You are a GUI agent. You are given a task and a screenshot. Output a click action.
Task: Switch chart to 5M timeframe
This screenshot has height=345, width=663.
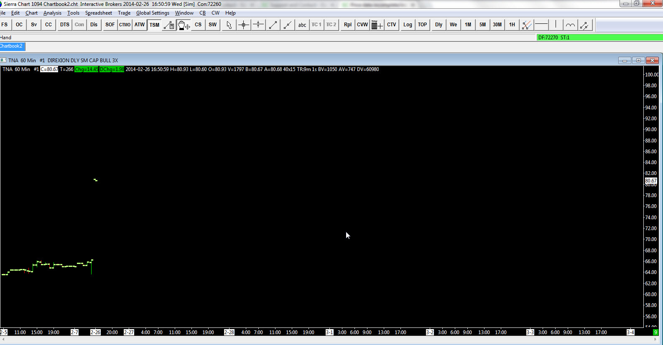pyautogui.click(x=482, y=25)
